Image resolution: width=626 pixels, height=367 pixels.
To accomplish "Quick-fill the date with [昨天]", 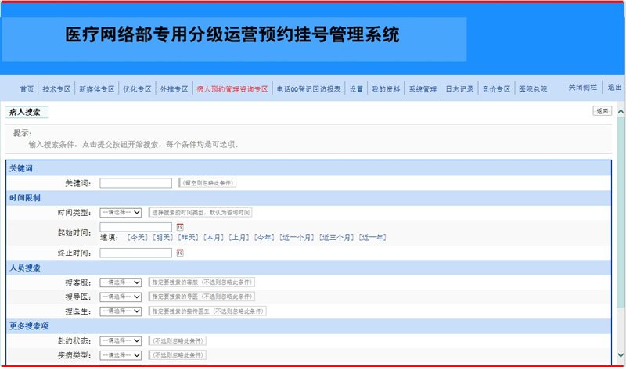I will coord(188,238).
